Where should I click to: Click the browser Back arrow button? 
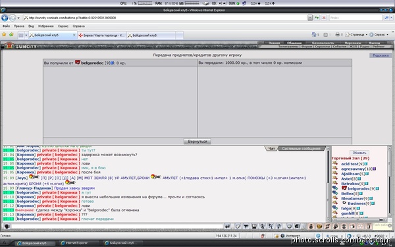tap(5, 18)
